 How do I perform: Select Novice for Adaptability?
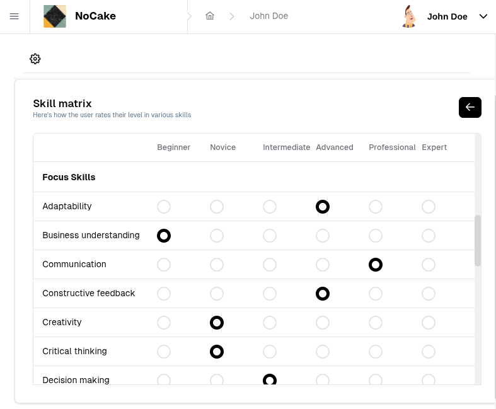point(217,207)
